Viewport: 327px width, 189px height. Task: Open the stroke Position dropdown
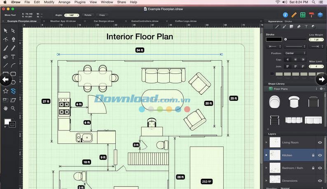click(295, 53)
